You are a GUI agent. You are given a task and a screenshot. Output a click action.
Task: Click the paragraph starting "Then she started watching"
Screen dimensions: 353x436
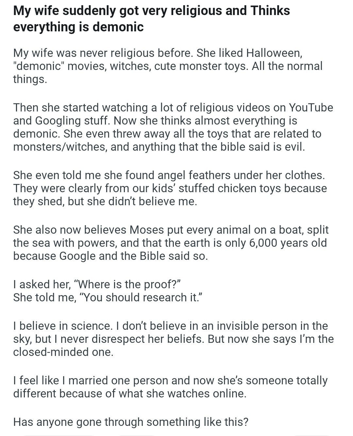pyautogui.click(x=173, y=127)
